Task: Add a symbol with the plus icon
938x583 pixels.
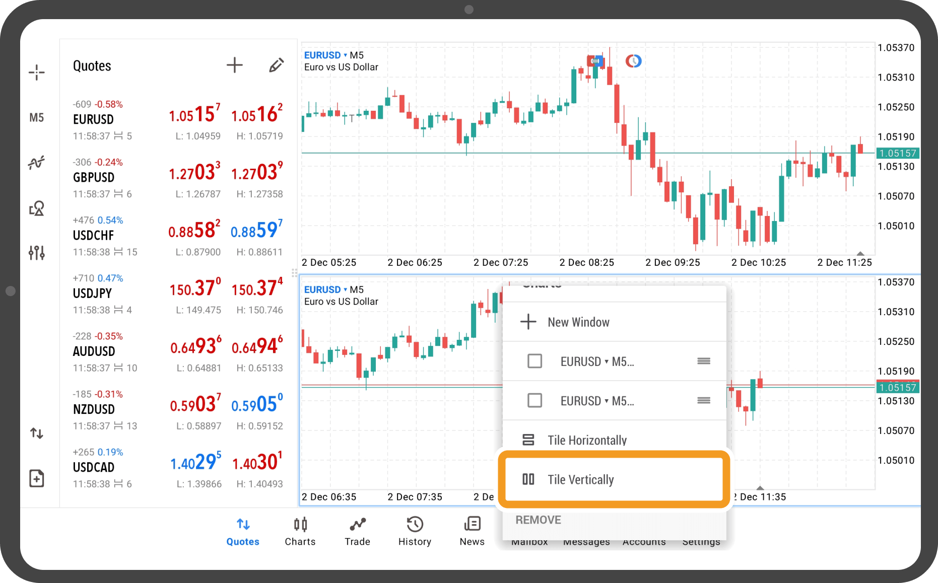Action: pyautogui.click(x=234, y=65)
